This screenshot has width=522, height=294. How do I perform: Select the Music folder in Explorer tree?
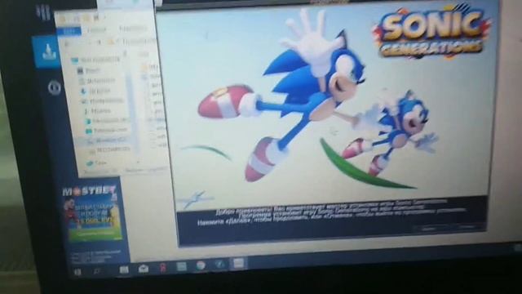[98, 111]
